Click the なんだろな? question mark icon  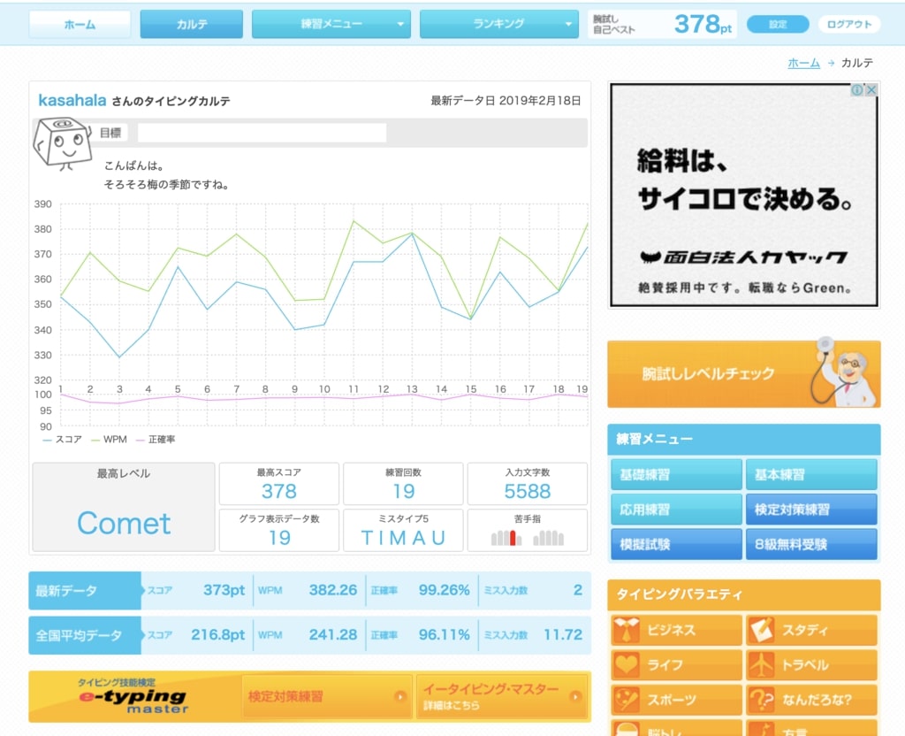click(x=762, y=700)
